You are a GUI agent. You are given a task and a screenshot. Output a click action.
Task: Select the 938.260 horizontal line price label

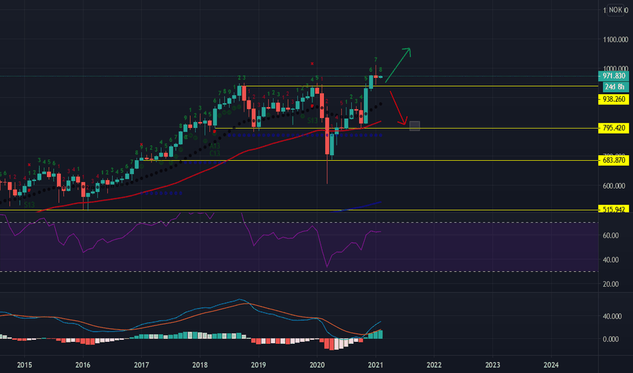[613, 99]
